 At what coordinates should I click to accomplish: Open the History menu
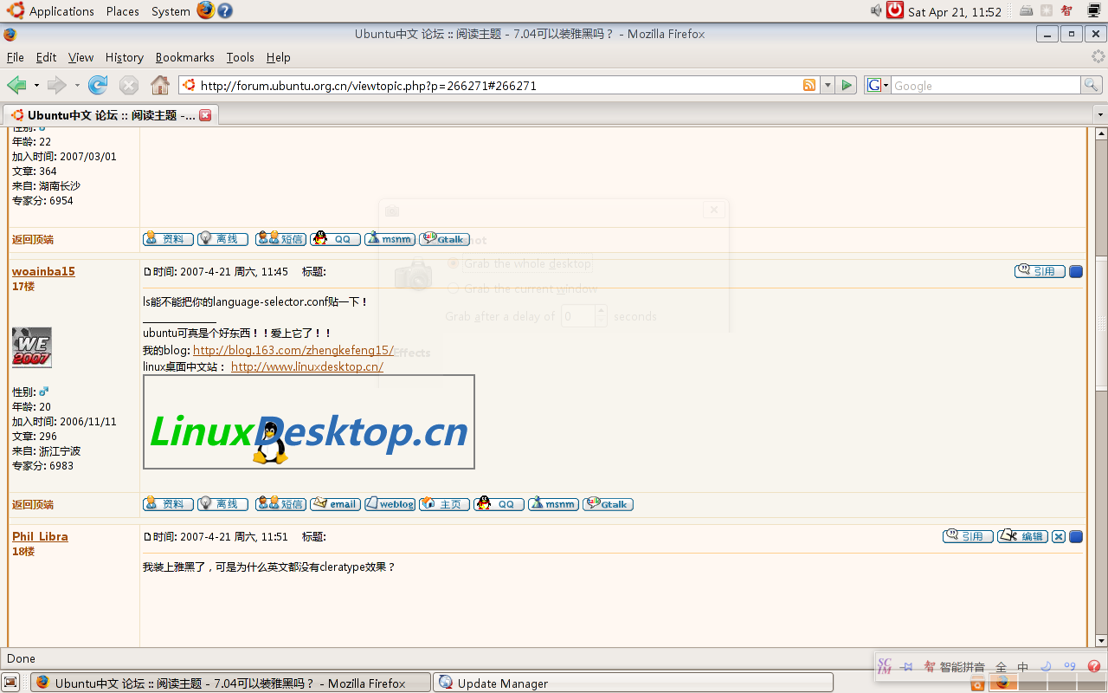point(125,57)
